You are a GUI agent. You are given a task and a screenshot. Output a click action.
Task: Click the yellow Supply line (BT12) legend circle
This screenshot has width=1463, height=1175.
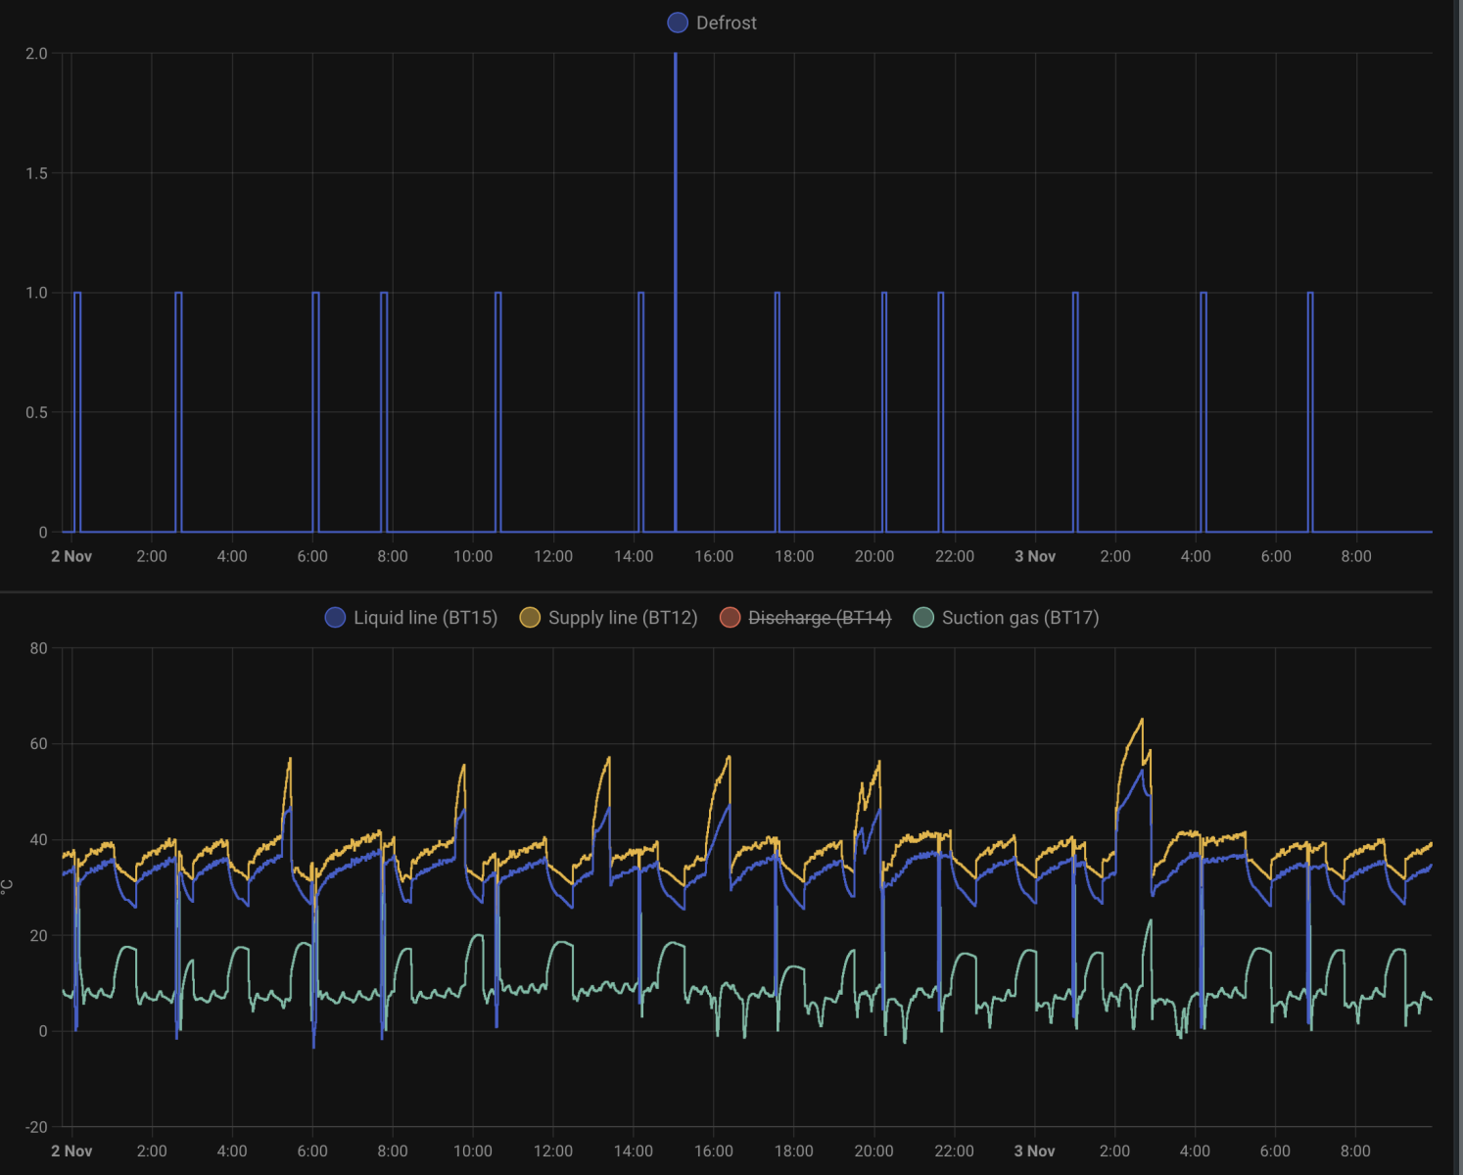click(530, 618)
